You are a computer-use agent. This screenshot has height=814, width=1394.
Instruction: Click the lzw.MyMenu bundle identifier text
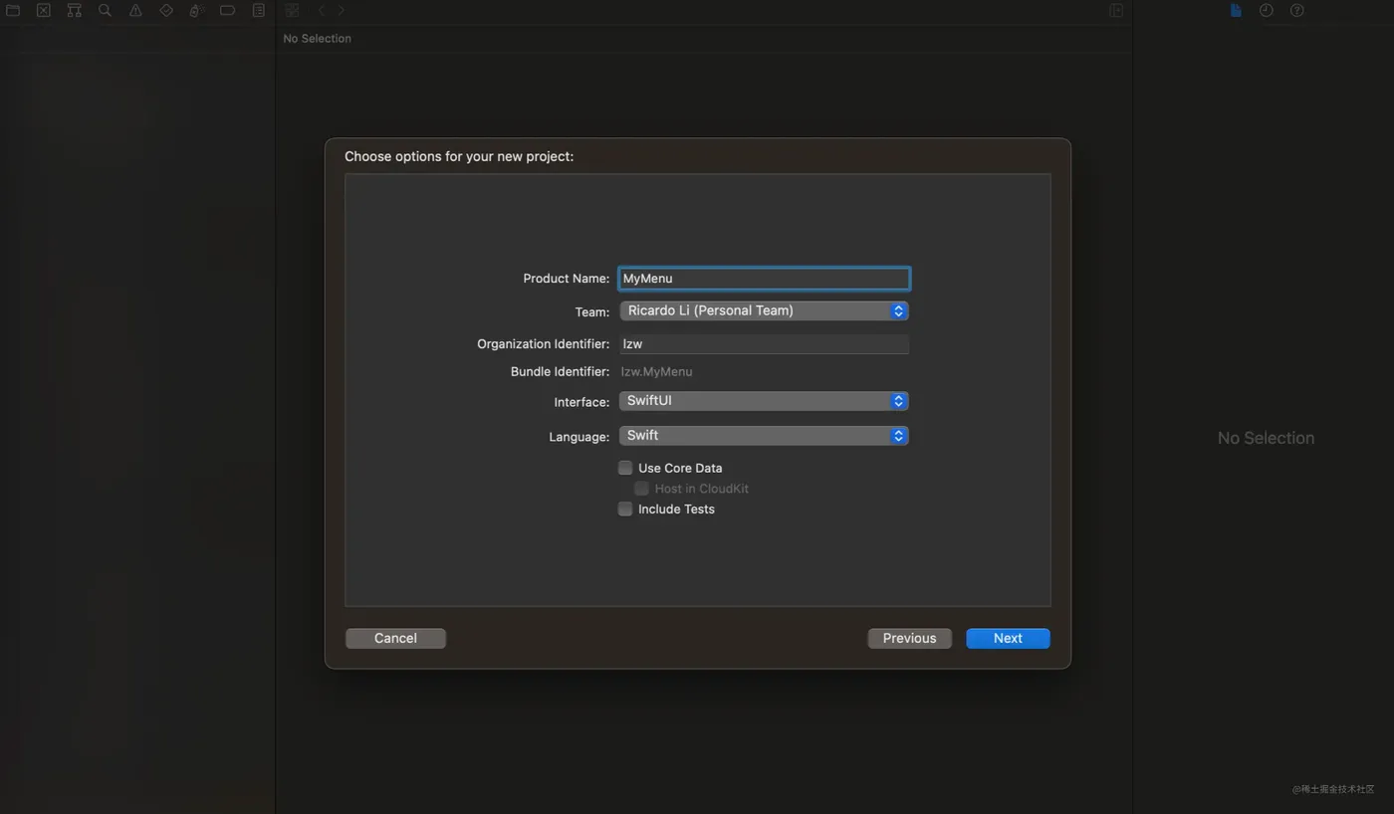[x=656, y=371]
